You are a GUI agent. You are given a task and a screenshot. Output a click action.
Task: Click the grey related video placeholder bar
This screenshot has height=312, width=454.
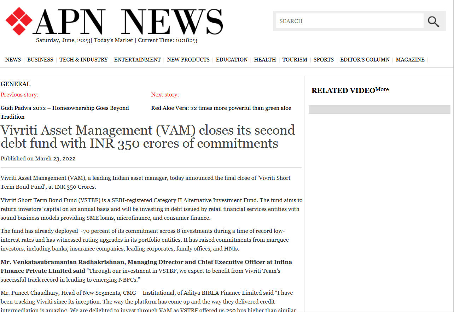(379, 110)
